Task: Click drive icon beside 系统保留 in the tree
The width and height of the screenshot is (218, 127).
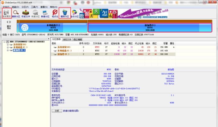Action: [x=11, y=44]
